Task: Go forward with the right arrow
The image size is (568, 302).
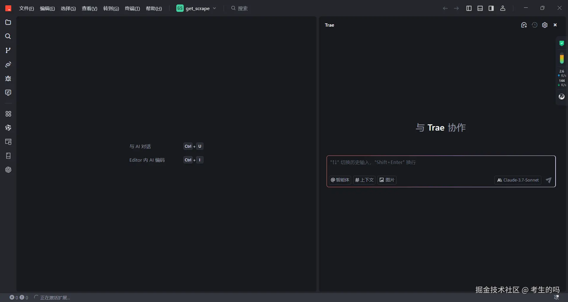Action: pyautogui.click(x=456, y=8)
